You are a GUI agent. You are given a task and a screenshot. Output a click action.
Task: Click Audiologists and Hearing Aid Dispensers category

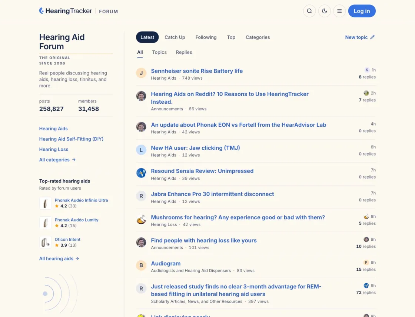pyautogui.click(x=191, y=271)
